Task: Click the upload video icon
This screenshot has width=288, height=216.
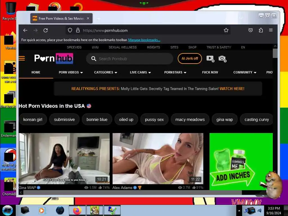Action: [210, 59]
